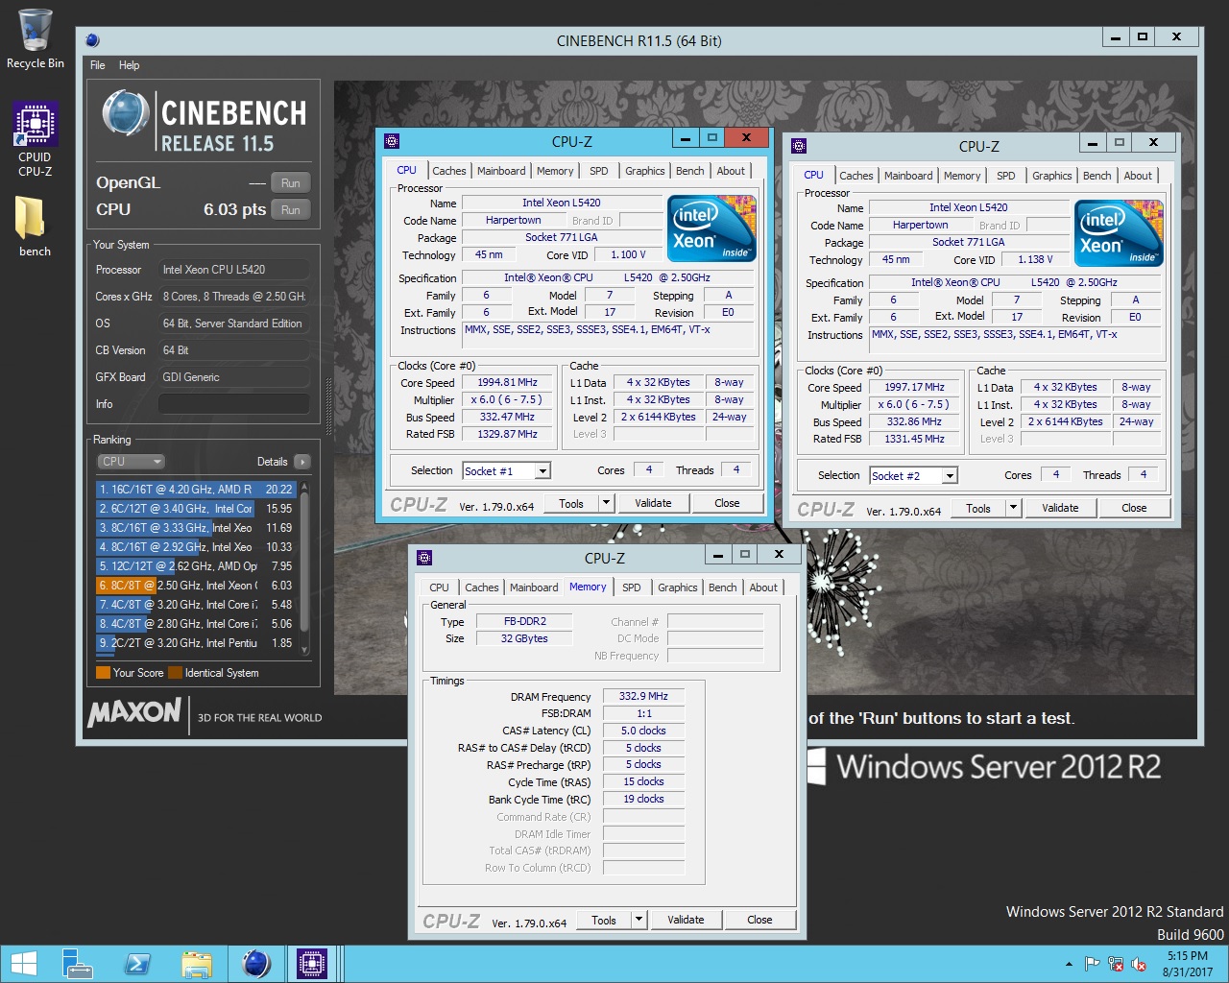Open the Recycle Bin desktop icon
The image size is (1229, 983).
pos(36,38)
